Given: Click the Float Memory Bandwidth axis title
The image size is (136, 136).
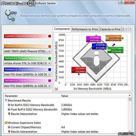Looking at the screenshot, I should (x=56, y=61).
